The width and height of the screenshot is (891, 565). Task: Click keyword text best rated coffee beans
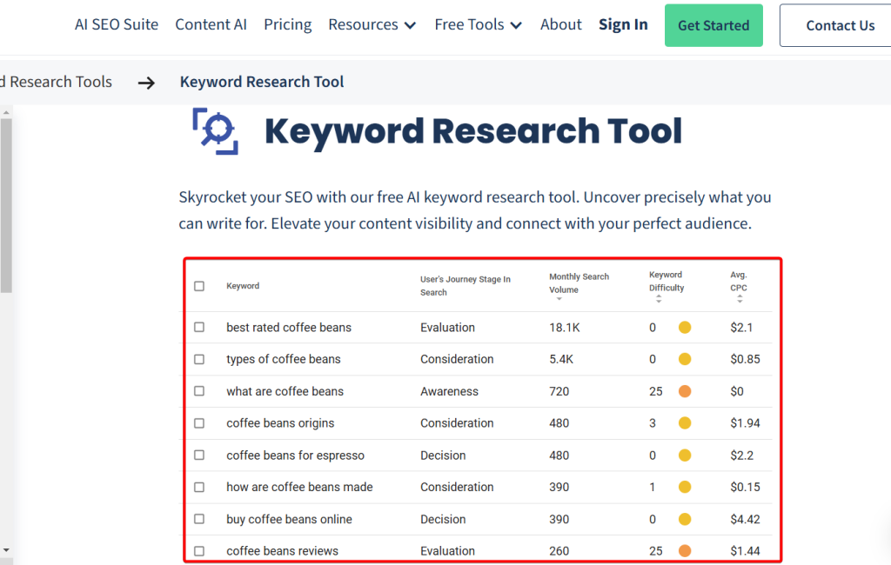click(x=289, y=328)
